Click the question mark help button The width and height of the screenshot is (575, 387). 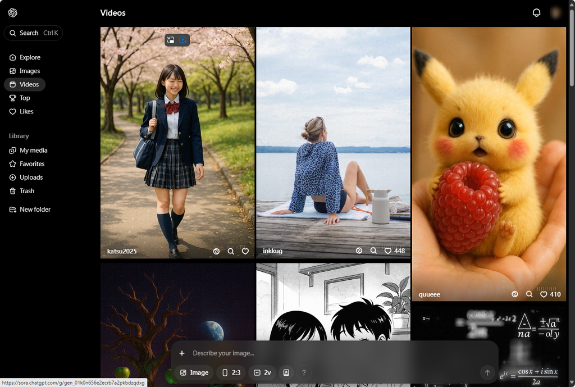click(304, 373)
